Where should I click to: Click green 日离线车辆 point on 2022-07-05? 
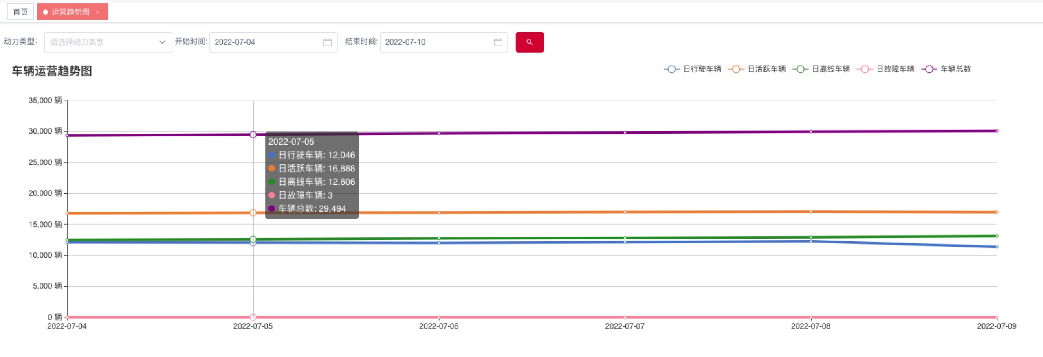click(253, 239)
